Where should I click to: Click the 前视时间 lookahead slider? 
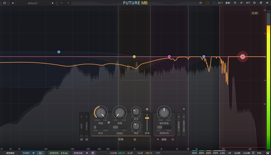point(164,127)
